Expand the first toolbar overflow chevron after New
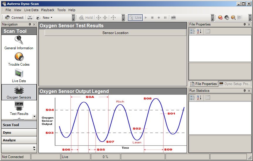The width and height of the screenshot is (253, 161). coord(73,18)
